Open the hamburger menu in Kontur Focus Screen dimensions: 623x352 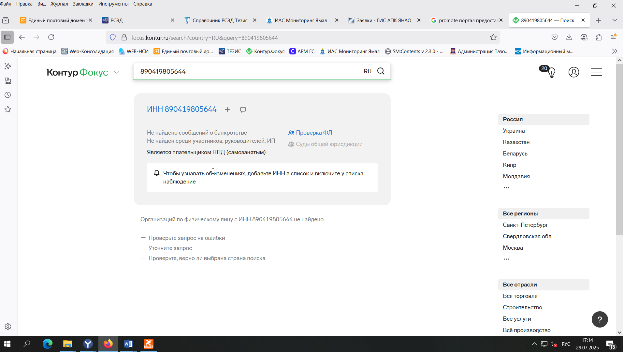click(x=596, y=72)
